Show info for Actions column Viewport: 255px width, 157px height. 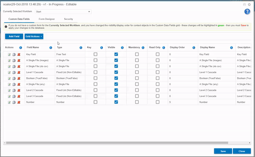tap(21, 48)
